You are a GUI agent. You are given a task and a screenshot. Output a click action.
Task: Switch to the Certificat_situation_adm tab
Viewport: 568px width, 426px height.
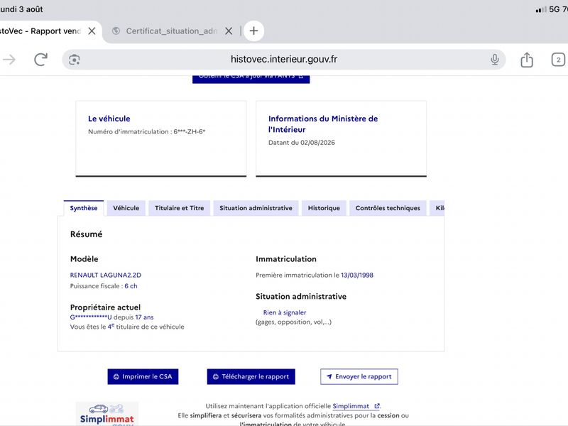[x=171, y=31]
